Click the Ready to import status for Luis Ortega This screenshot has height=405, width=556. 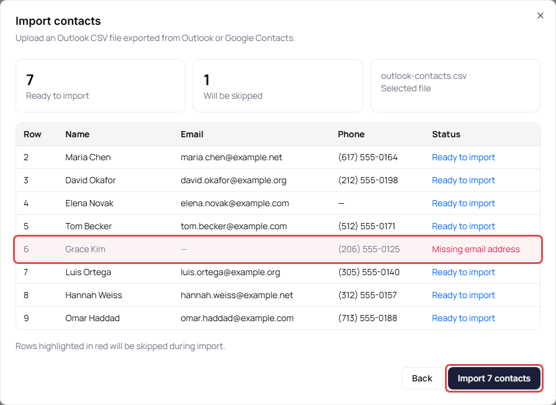pyautogui.click(x=464, y=272)
